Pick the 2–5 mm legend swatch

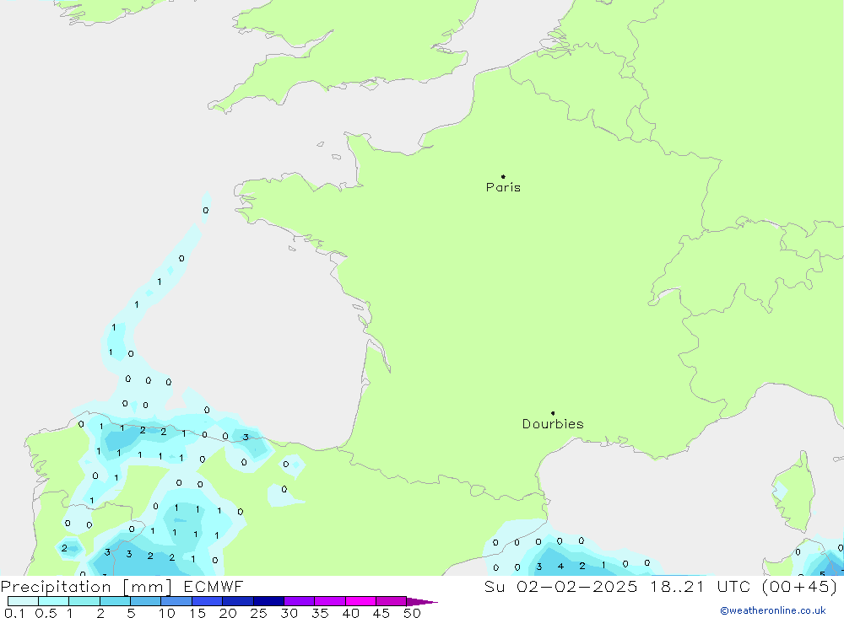click(115, 601)
